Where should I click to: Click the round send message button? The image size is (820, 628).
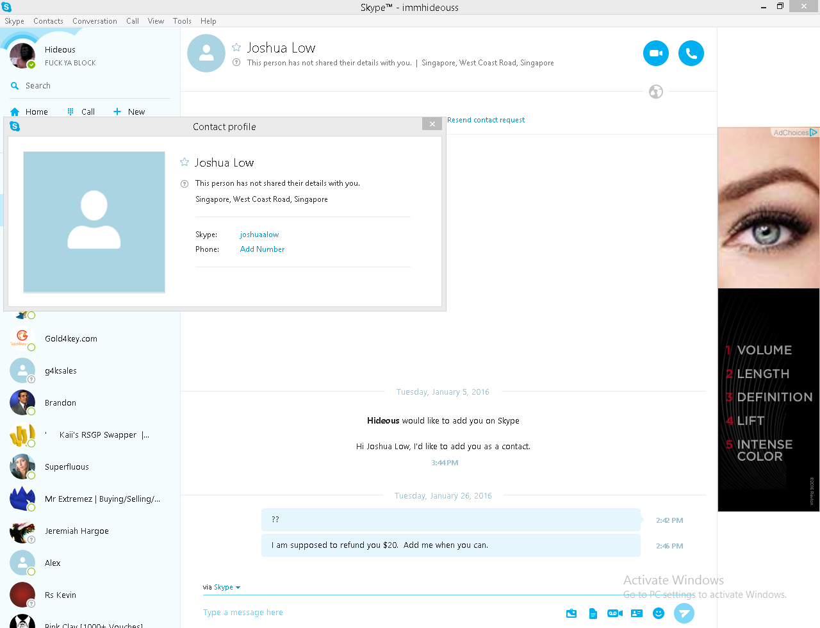click(x=684, y=613)
